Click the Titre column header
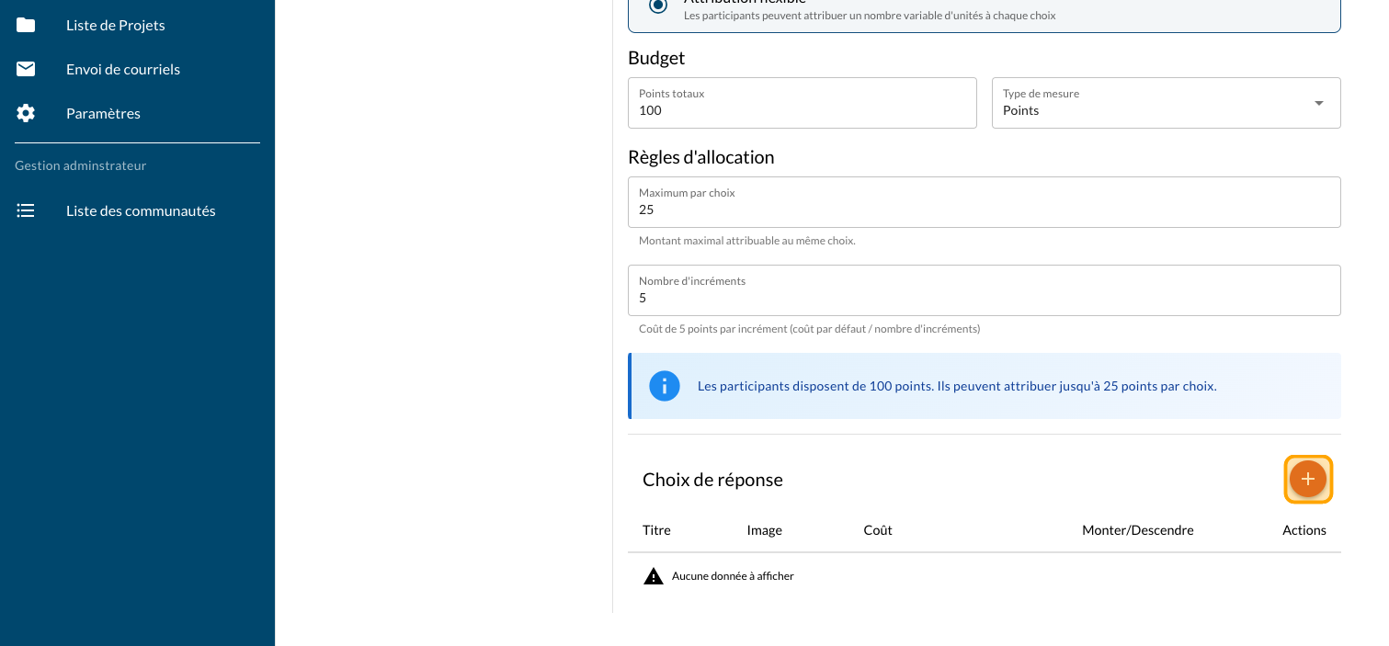This screenshot has width=1389, height=646. tap(656, 530)
